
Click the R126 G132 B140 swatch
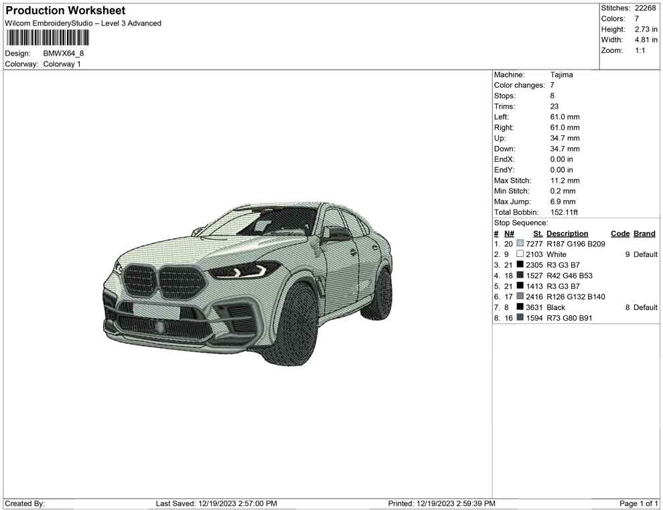tap(520, 296)
